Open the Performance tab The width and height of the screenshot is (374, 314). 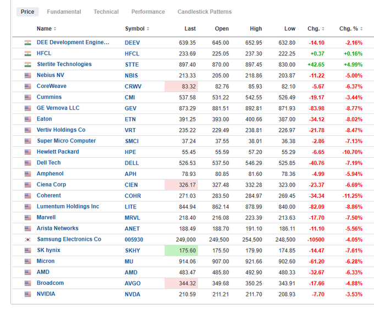tap(148, 12)
